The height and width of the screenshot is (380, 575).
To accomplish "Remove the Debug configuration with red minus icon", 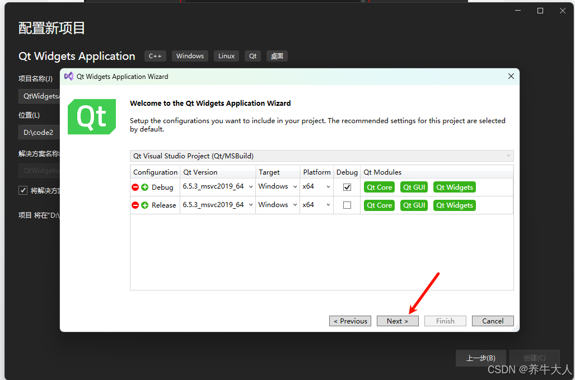I will click(x=135, y=187).
